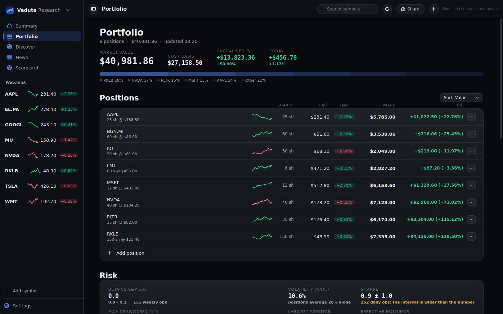Click the plus icon beside Add position
The width and height of the screenshot is (503, 314).
click(109, 253)
